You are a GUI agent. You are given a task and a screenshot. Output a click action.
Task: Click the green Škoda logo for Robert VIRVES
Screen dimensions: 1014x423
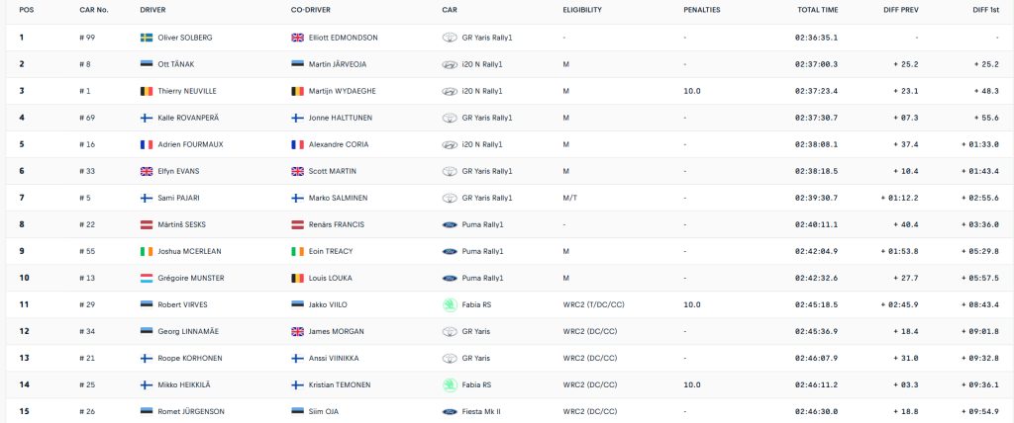pyautogui.click(x=450, y=304)
